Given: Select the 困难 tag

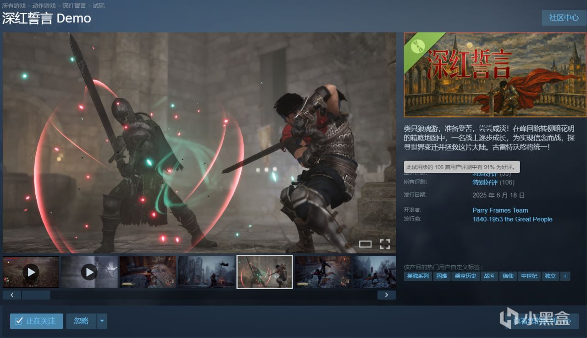Looking at the screenshot, I should click(442, 276).
